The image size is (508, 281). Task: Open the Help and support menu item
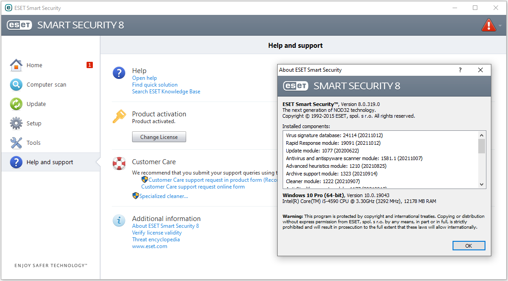(50, 162)
